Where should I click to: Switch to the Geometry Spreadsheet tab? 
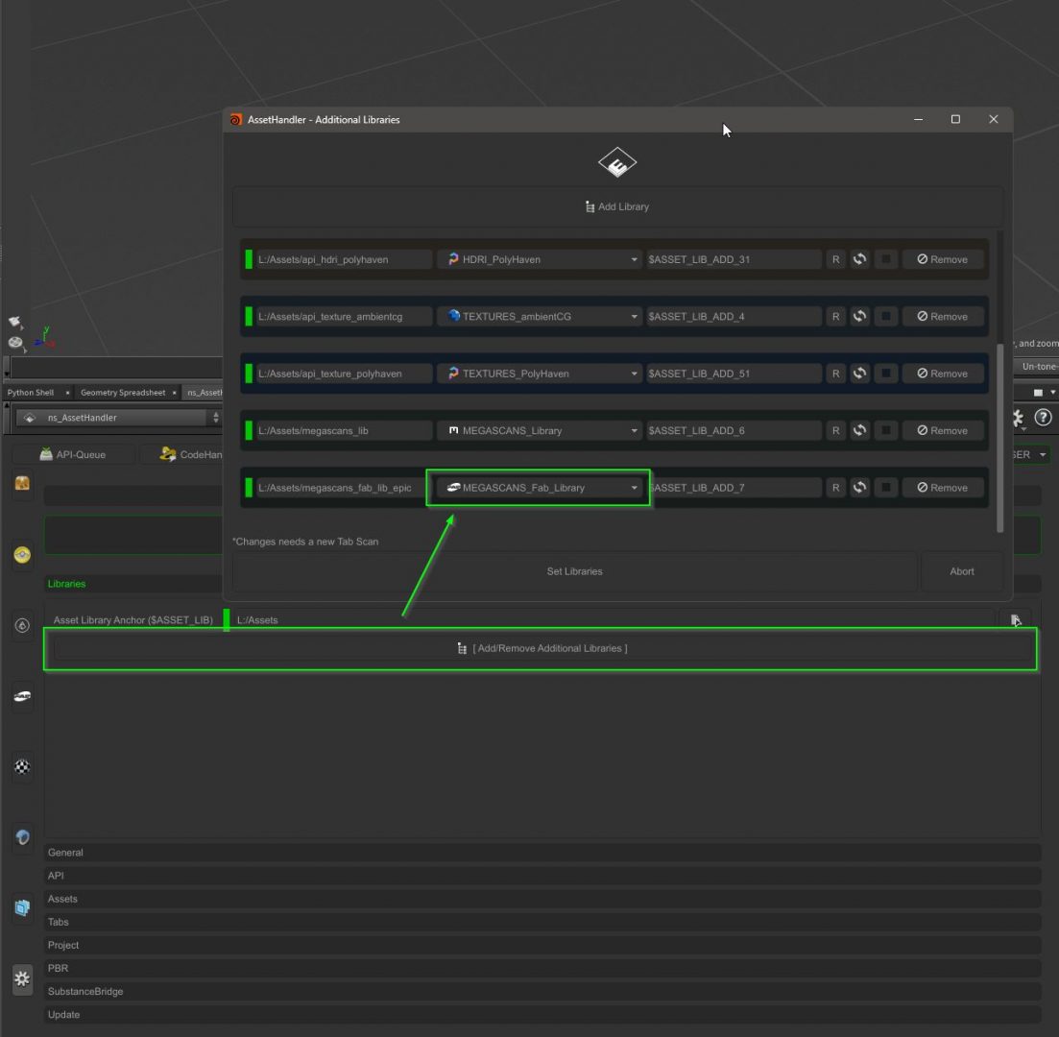coord(122,393)
